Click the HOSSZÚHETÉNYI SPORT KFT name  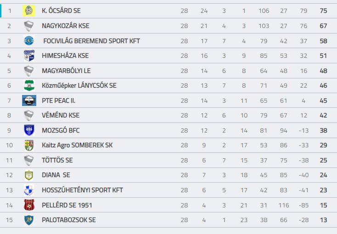82,190
